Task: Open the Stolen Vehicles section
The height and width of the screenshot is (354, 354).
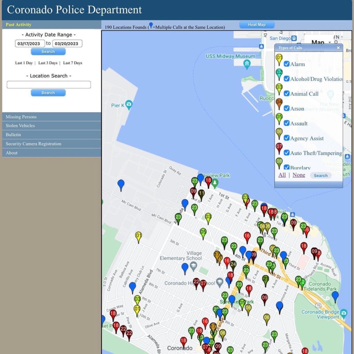Action: (x=20, y=126)
